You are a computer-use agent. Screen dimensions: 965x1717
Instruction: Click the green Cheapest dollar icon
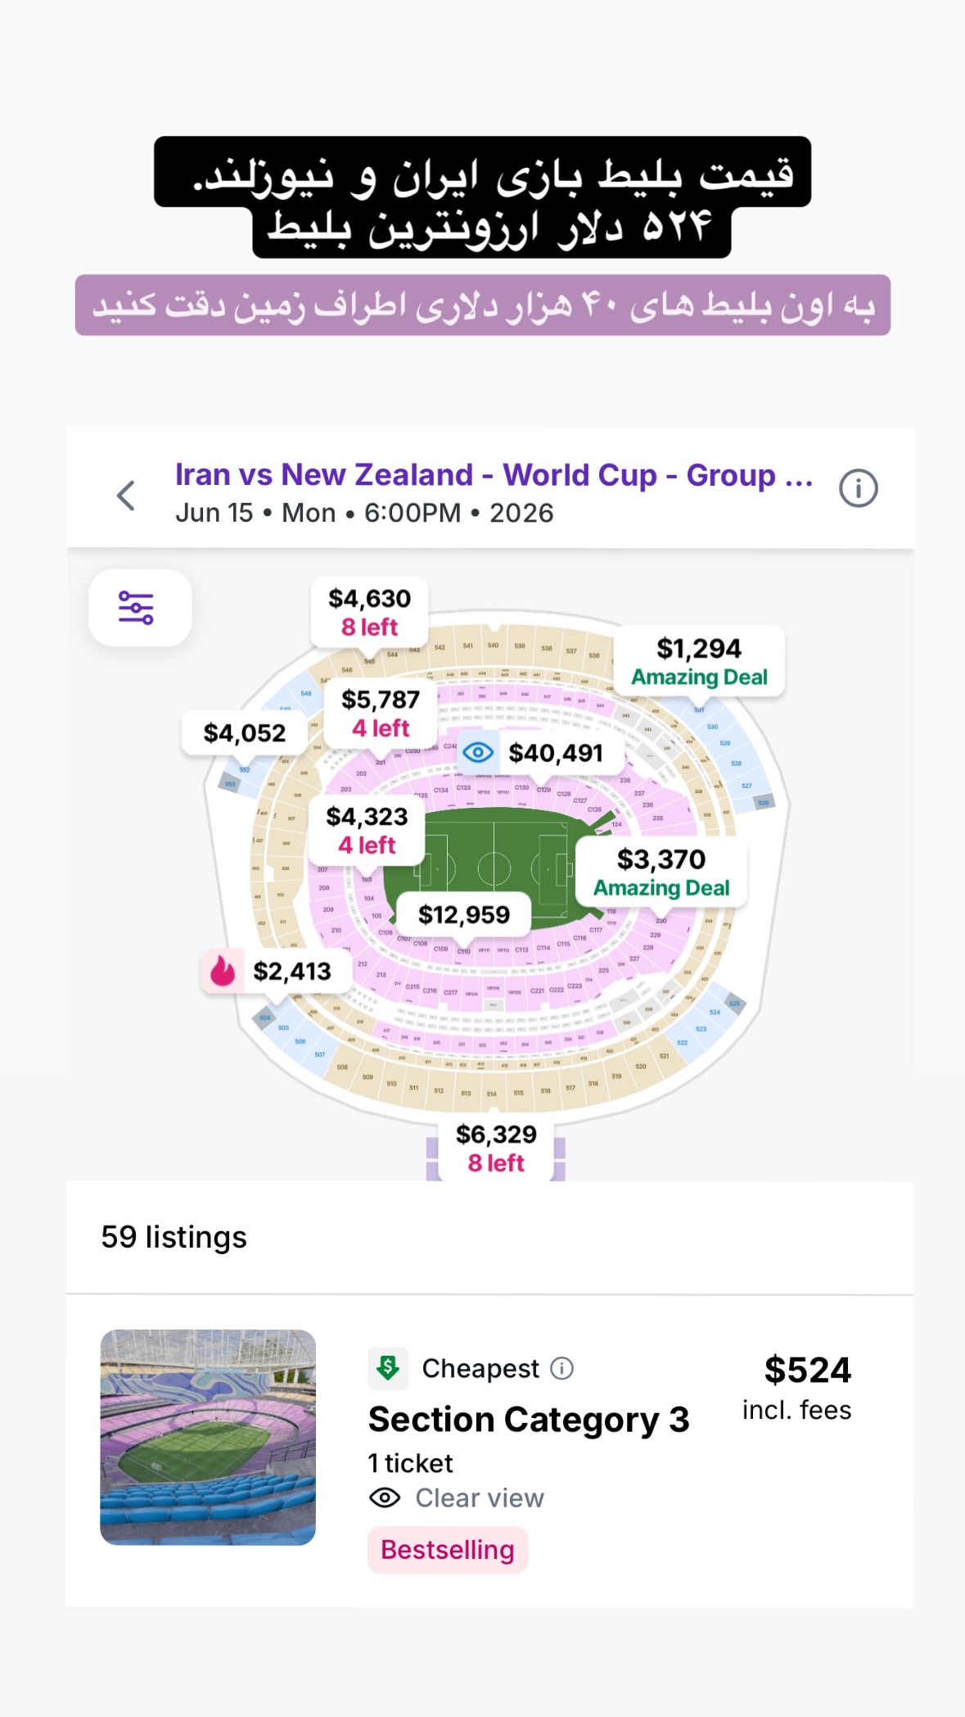(x=388, y=1368)
